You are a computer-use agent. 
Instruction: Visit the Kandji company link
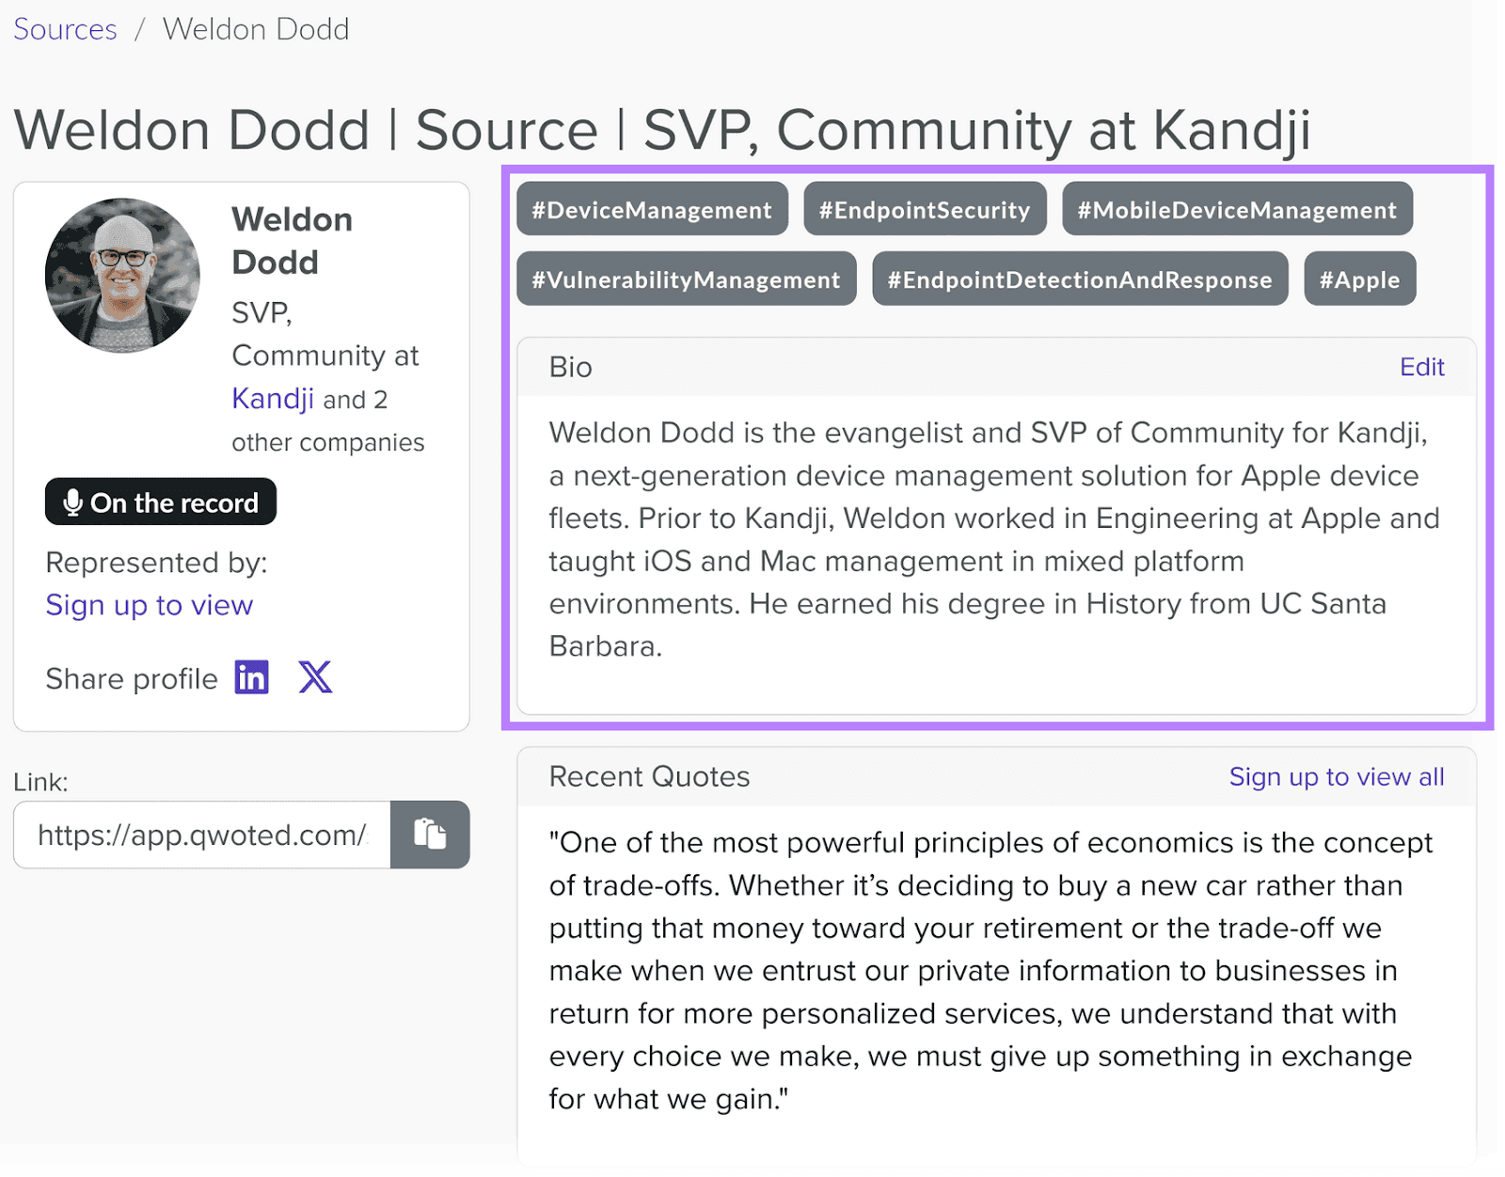tap(272, 399)
